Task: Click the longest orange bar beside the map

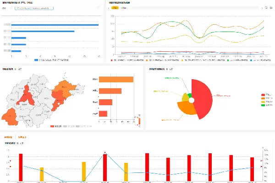Action: 116,80
